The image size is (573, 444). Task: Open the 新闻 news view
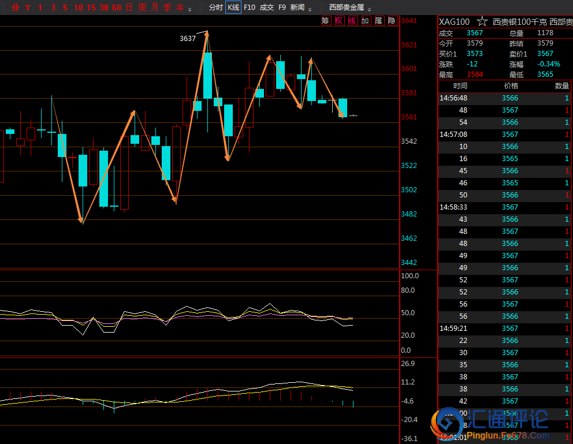(297, 8)
